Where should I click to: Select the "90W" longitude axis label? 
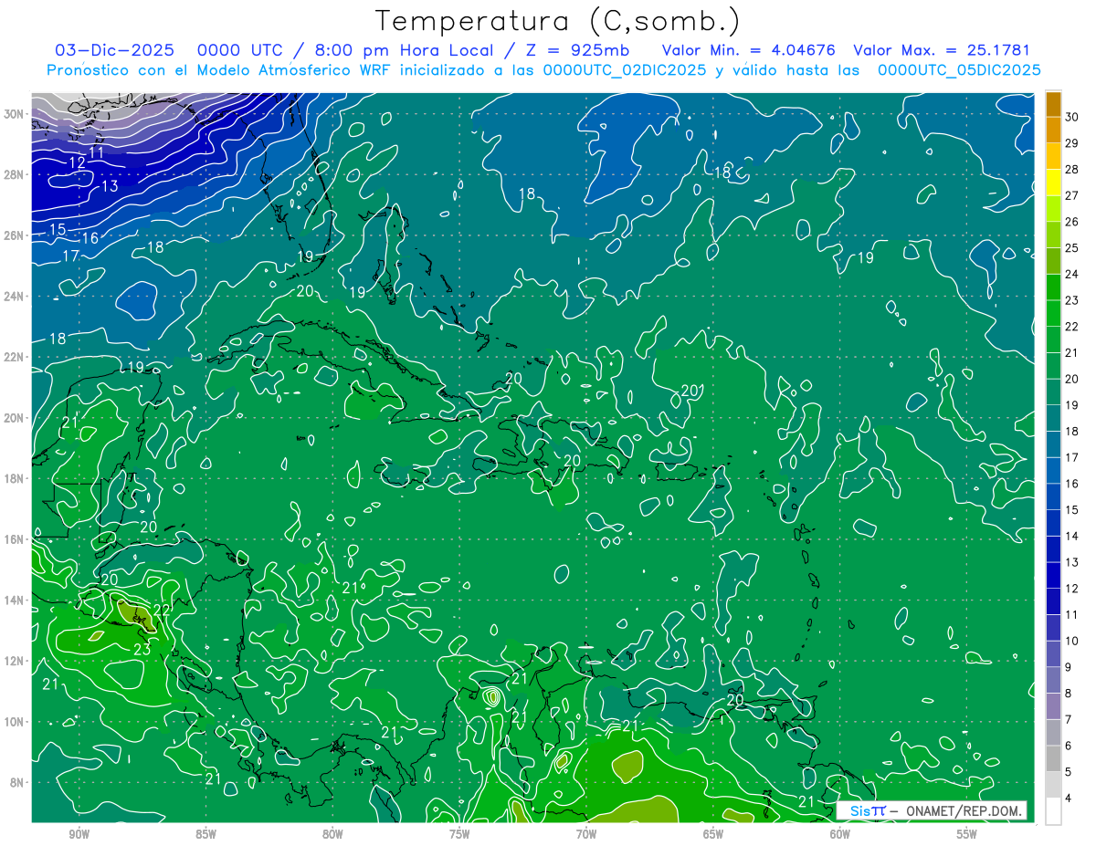click(x=79, y=834)
